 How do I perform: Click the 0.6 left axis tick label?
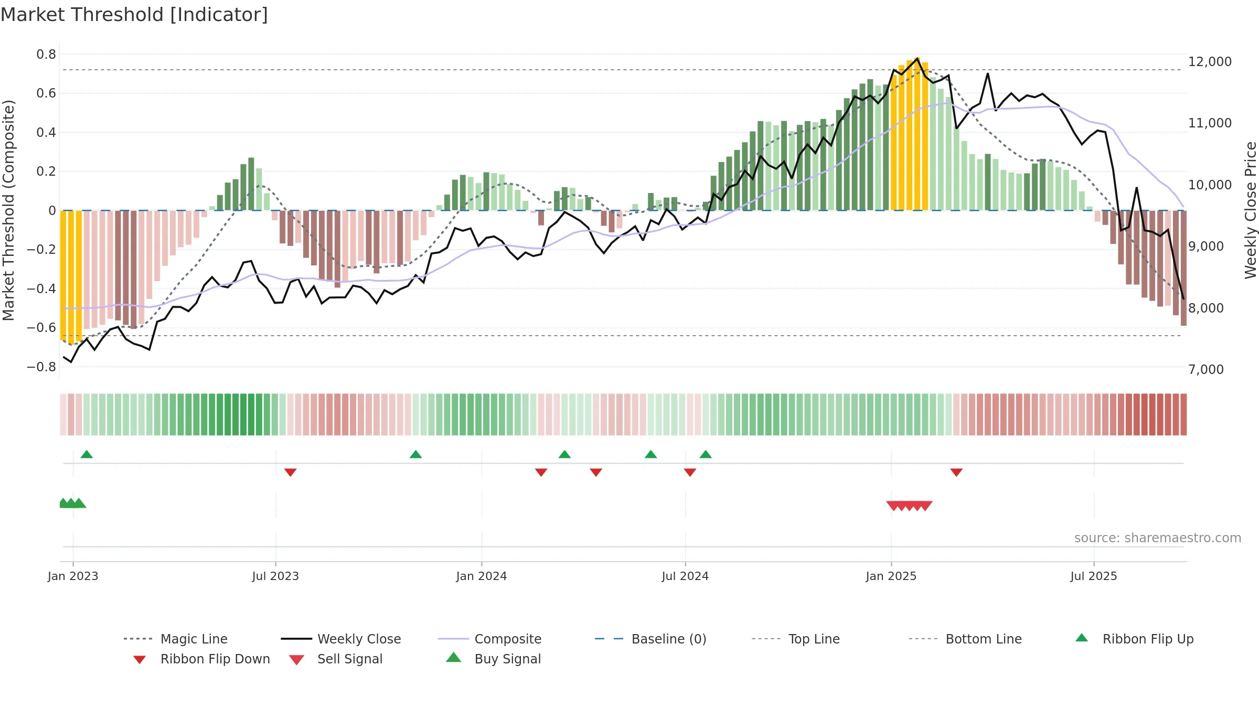46,93
